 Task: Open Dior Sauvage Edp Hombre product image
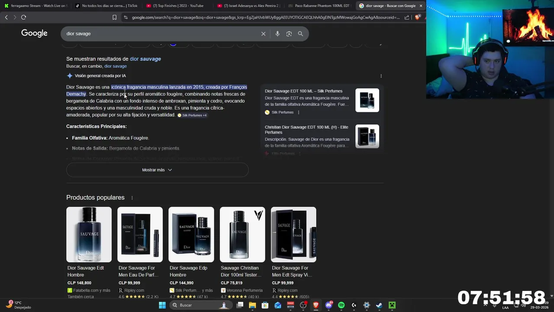pos(191,234)
